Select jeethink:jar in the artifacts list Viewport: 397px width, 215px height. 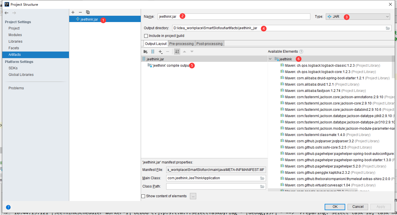point(105,19)
